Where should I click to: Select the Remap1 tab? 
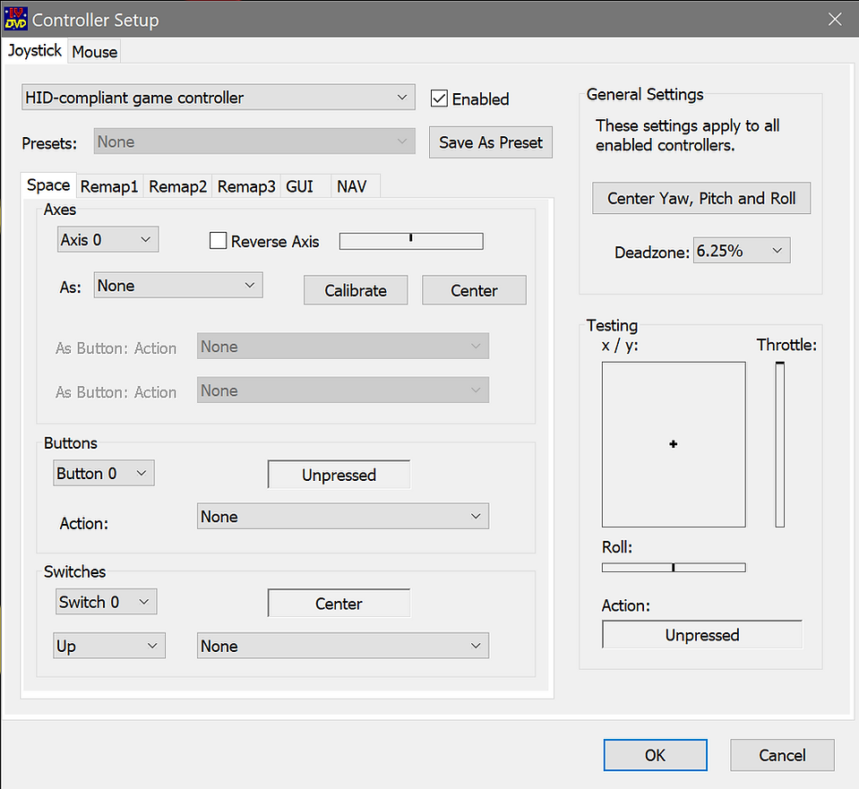(x=109, y=187)
